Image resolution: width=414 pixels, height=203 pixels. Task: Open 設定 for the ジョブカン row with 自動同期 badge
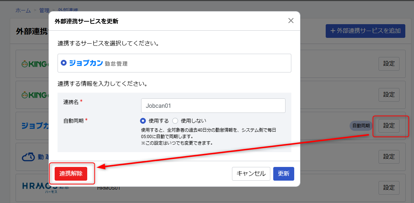tap(389, 126)
